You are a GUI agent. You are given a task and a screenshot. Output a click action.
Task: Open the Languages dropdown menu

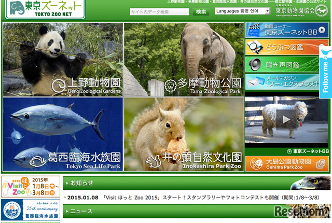click(242, 11)
